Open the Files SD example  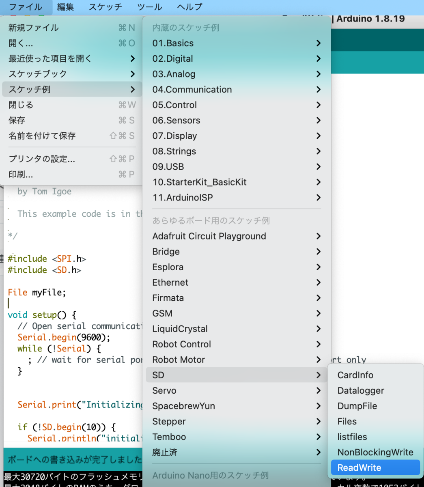pyautogui.click(x=376, y=421)
